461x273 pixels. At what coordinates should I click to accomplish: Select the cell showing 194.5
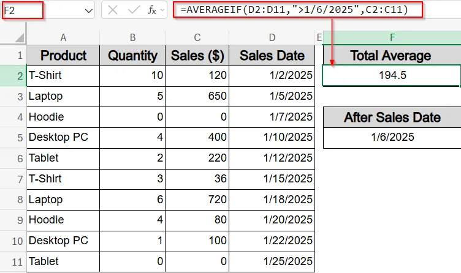[x=392, y=75]
